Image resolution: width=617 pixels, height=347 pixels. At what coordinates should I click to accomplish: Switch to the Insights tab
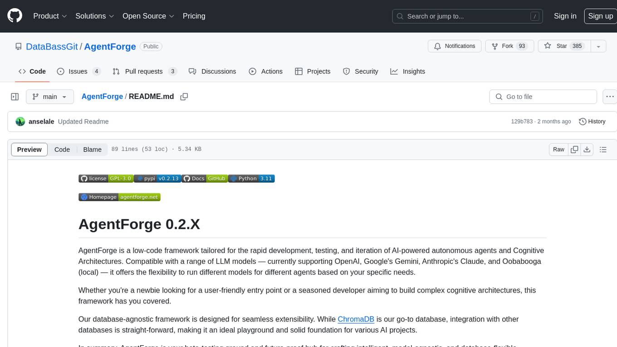click(x=408, y=71)
